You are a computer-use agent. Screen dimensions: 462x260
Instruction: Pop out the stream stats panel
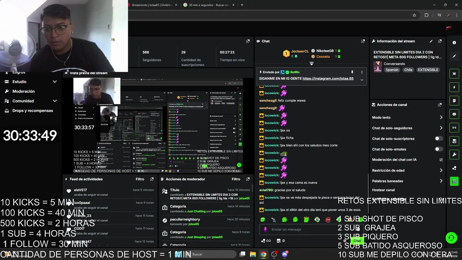click(248, 41)
